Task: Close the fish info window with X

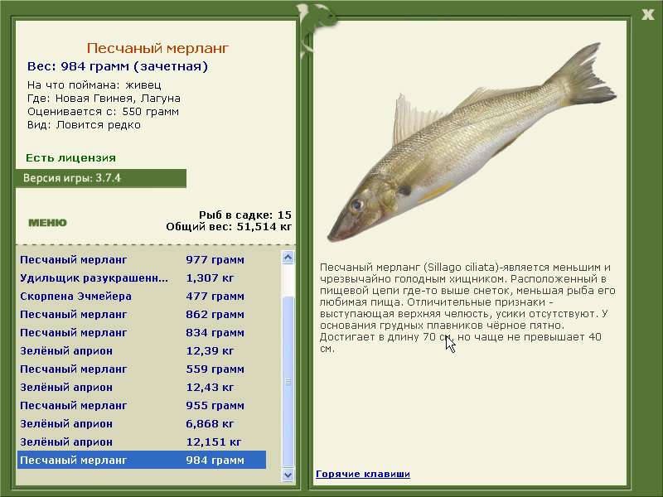Action: tap(648, 15)
